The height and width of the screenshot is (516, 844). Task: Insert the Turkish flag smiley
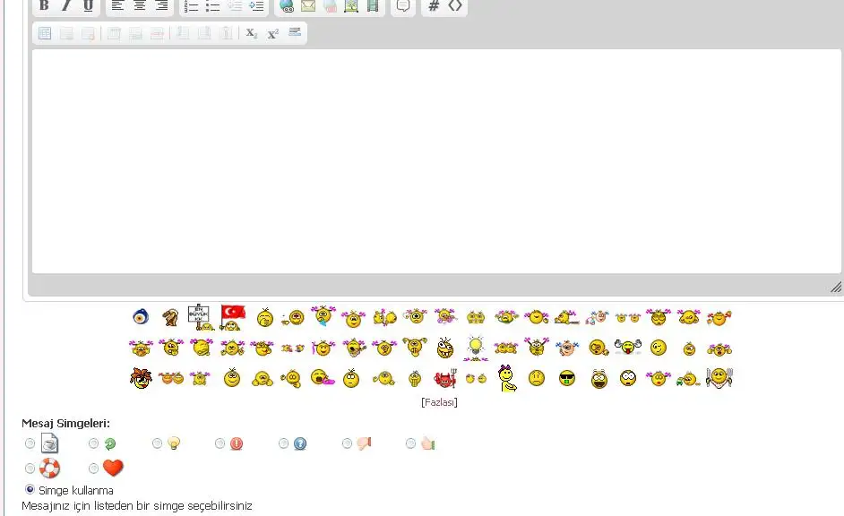click(233, 316)
